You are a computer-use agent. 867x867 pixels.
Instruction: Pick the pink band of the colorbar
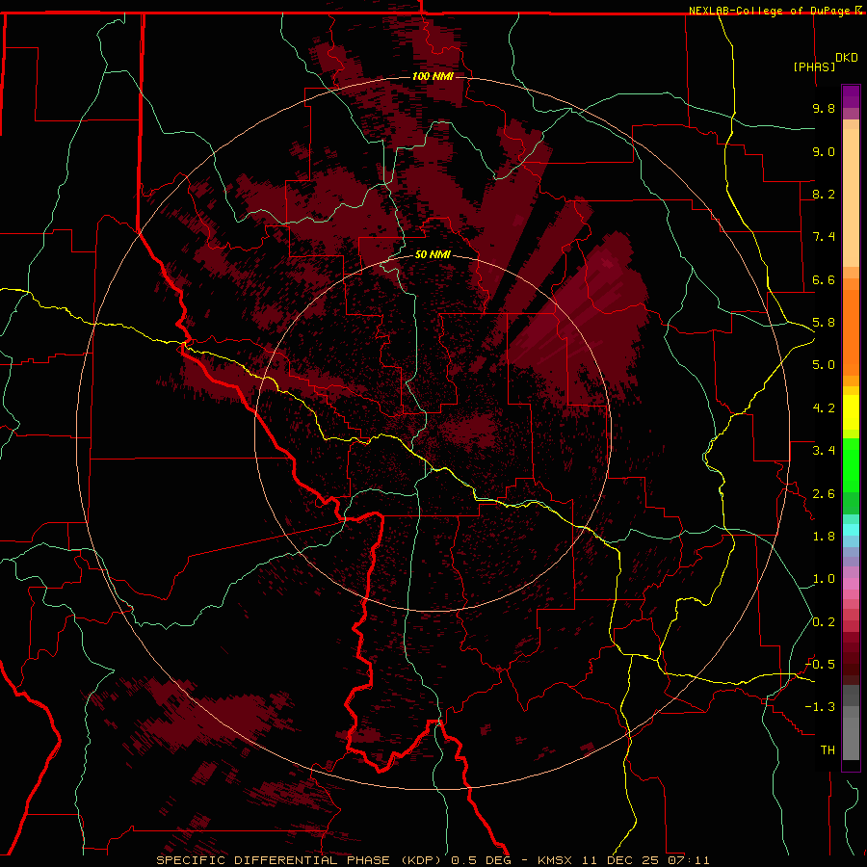coord(851,584)
